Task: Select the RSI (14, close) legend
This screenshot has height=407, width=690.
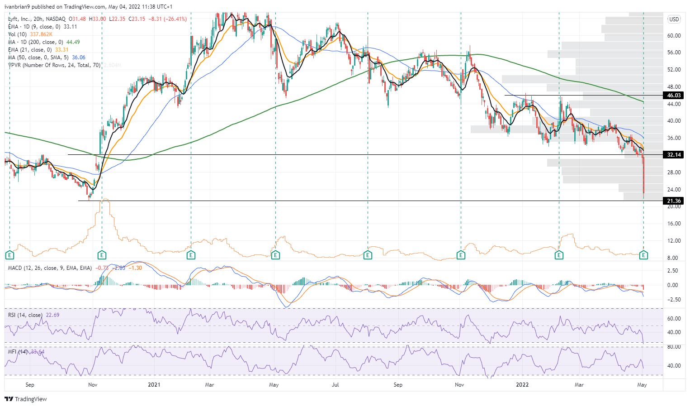Action: [x=25, y=315]
